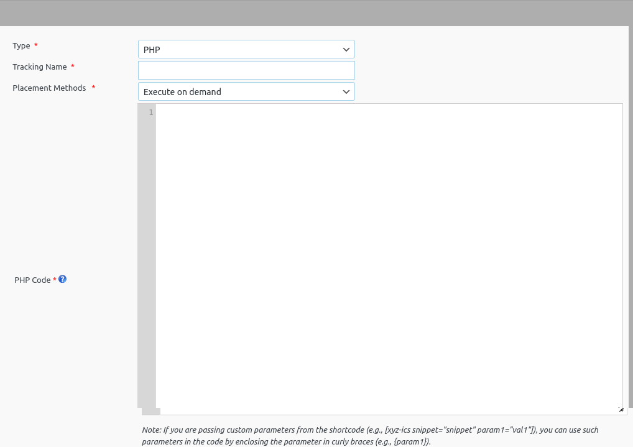Click line number 1 in the gutter
Image resolution: width=633 pixels, height=447 pixels.
(x=150, y=113)
